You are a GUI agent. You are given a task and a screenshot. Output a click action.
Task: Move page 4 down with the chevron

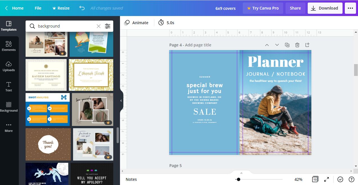pos(277,45)
